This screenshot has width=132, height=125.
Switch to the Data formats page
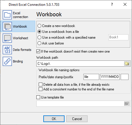(x=22, y=50)
